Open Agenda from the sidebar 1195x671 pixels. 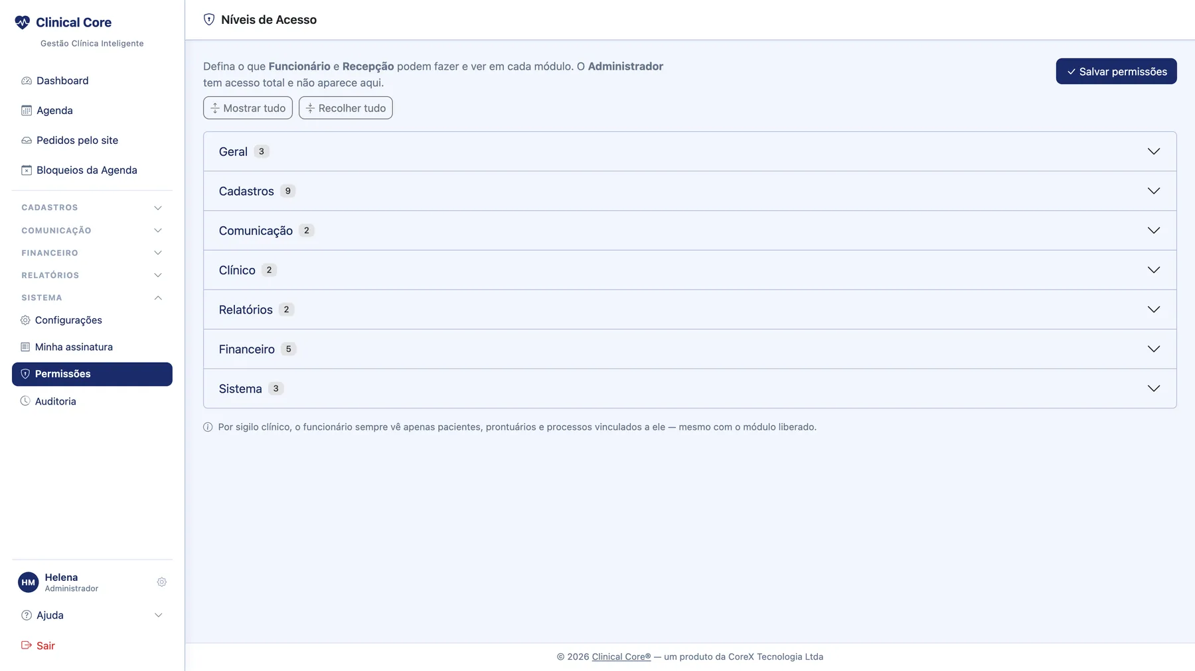coord(92,111)
